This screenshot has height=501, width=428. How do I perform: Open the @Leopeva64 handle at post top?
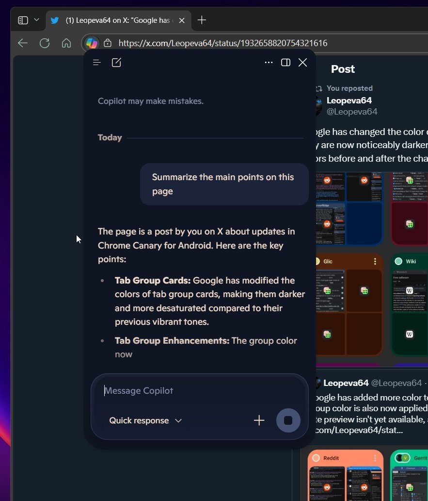point(352,112)
